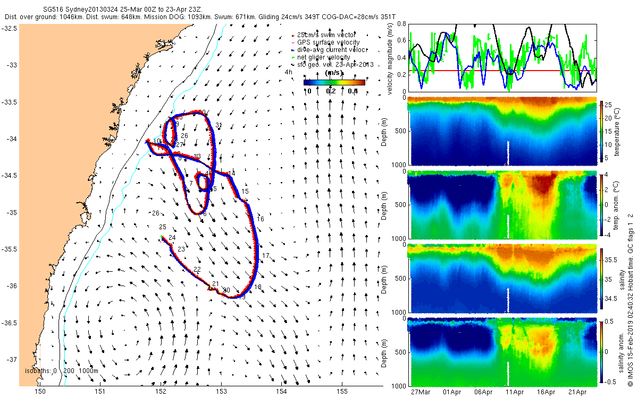Viewport: 638px width, 398px height.
Task: Click the 'velocity magnitude (m/s)' axis label
Action: (x=390, y=58)
